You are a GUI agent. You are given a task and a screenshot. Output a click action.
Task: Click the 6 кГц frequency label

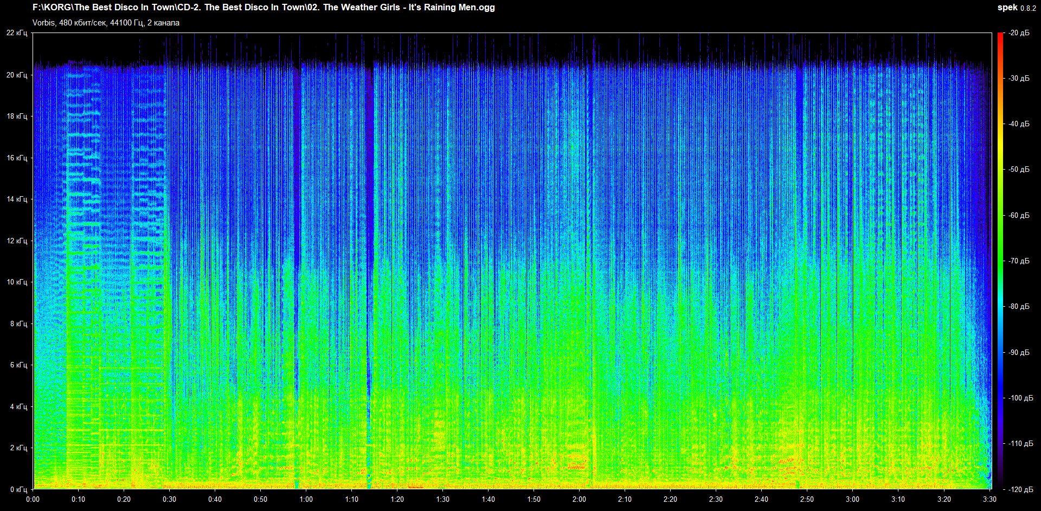pos(18,365)
